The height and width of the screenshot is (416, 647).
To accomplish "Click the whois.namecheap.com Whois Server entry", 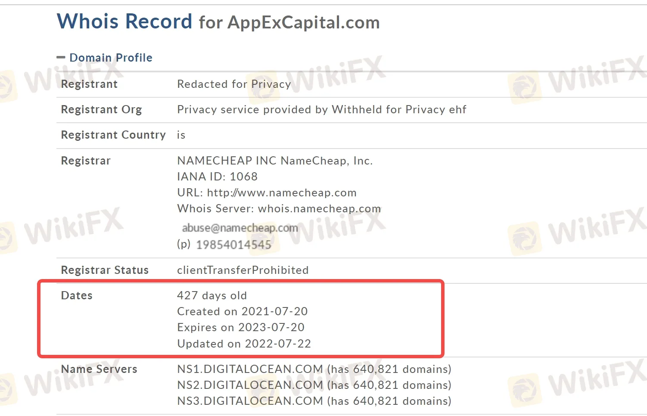I will 319,208.
